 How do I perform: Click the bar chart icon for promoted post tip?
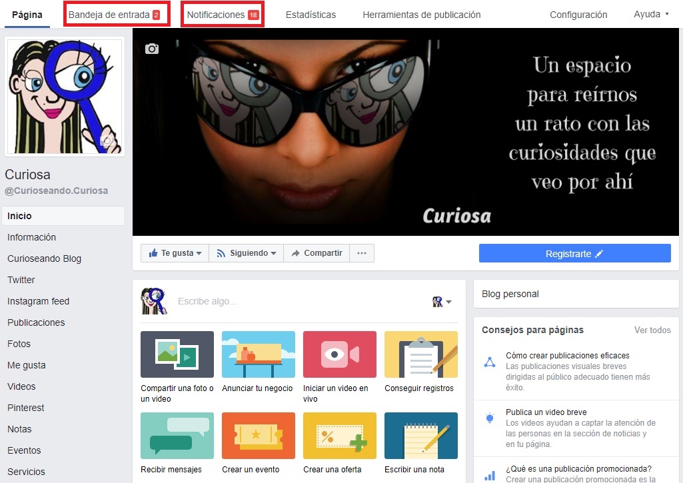490,475
